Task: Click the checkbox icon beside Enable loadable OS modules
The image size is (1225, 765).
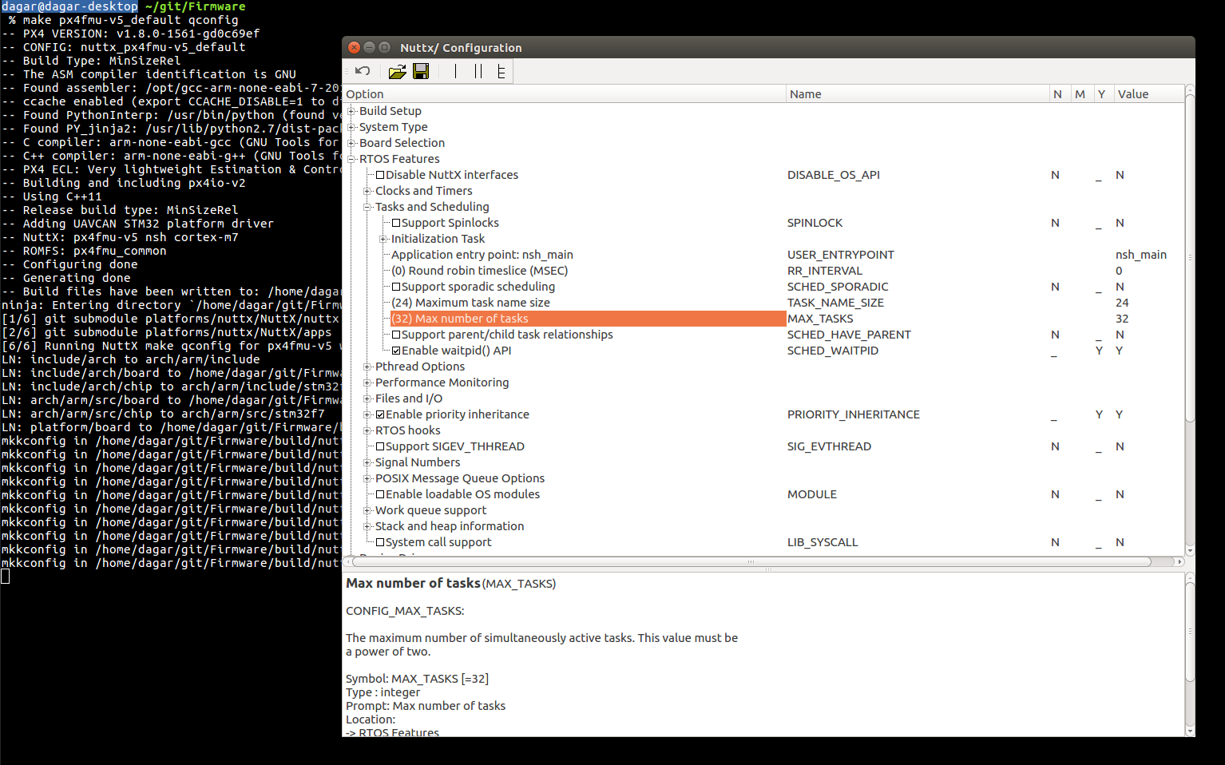Action: point(380,493)
